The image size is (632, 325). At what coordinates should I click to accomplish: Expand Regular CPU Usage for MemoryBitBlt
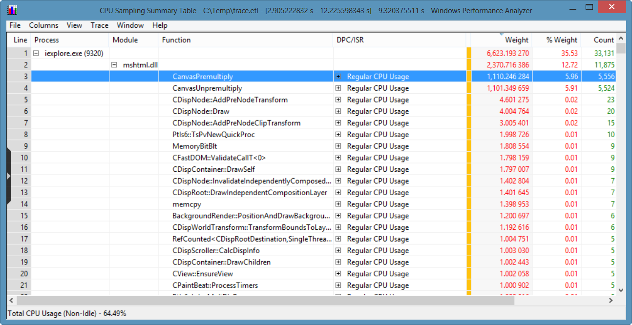338,146
